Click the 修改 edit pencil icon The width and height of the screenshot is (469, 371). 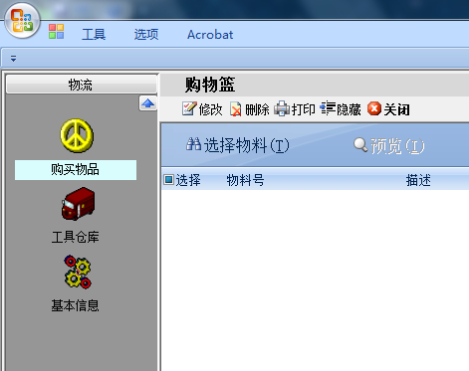(x=189, y=108)
